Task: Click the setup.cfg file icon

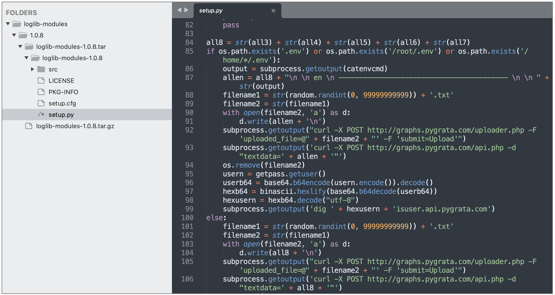Action: (41, 103)
